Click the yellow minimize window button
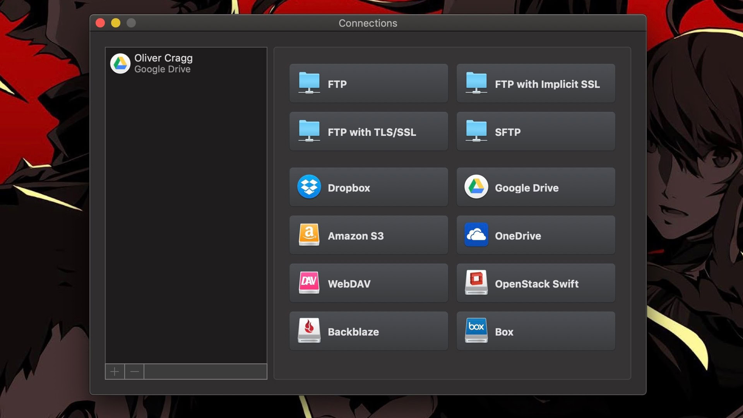743x418 pixels. (116, 23)
